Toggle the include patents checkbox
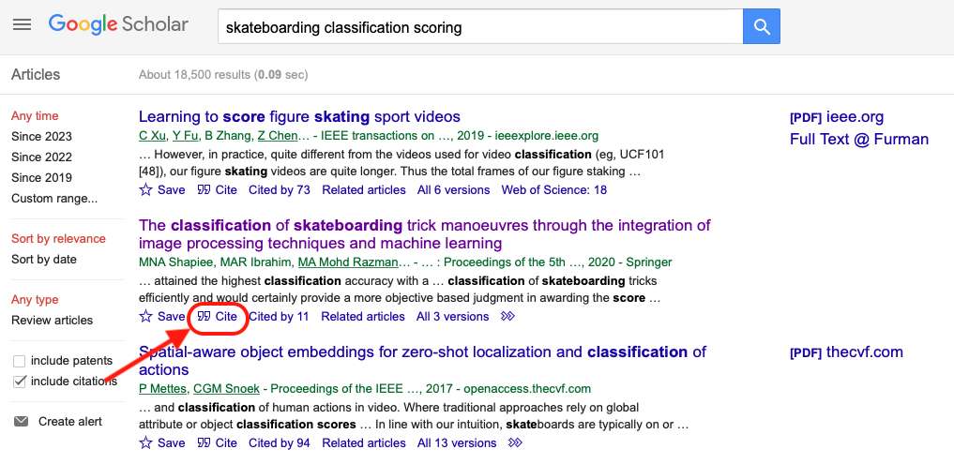The height and width of the screenshot is (464, 954). tap(20, 361)
